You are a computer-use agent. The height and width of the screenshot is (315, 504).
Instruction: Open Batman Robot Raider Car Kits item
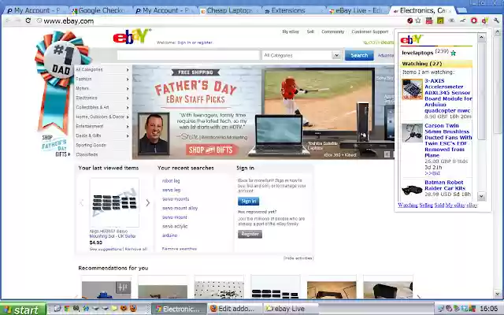(x=445, y=185)
